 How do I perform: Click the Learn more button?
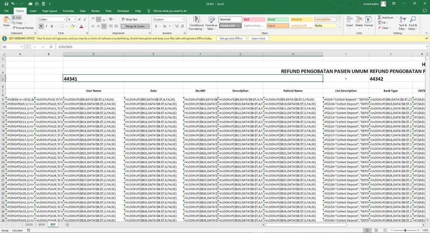click(x=258, y=39)
